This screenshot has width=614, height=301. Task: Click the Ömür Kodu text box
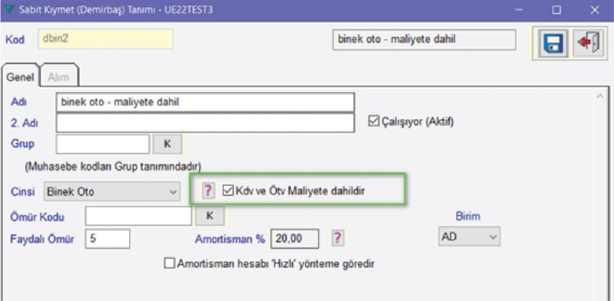click(138, 216)
